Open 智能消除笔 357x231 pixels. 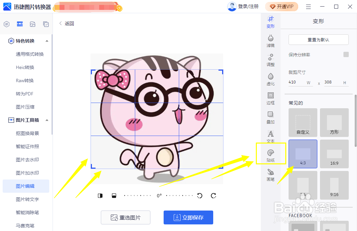click(x=27, y=213)
